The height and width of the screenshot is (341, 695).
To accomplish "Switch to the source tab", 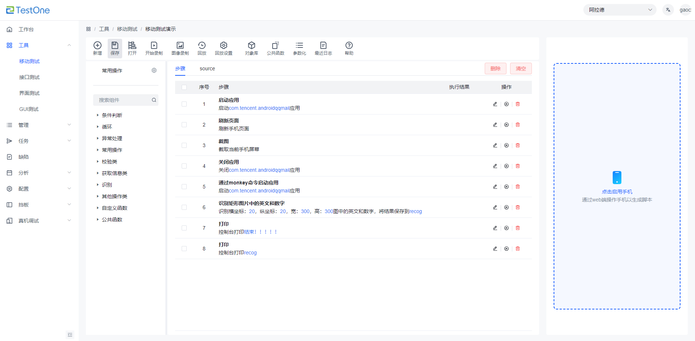I will click(x=207, y=68).
